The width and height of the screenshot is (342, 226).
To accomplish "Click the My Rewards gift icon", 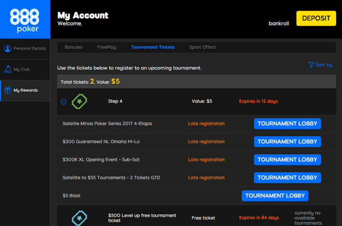I will 8,90.
